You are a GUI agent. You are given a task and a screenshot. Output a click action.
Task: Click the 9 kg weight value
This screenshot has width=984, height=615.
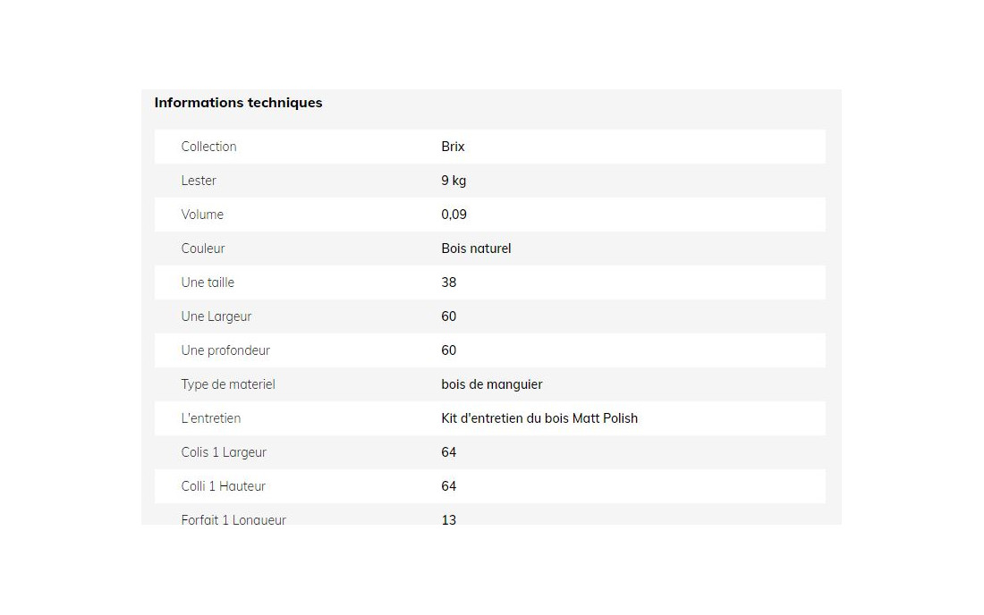(x=454, y=181)
